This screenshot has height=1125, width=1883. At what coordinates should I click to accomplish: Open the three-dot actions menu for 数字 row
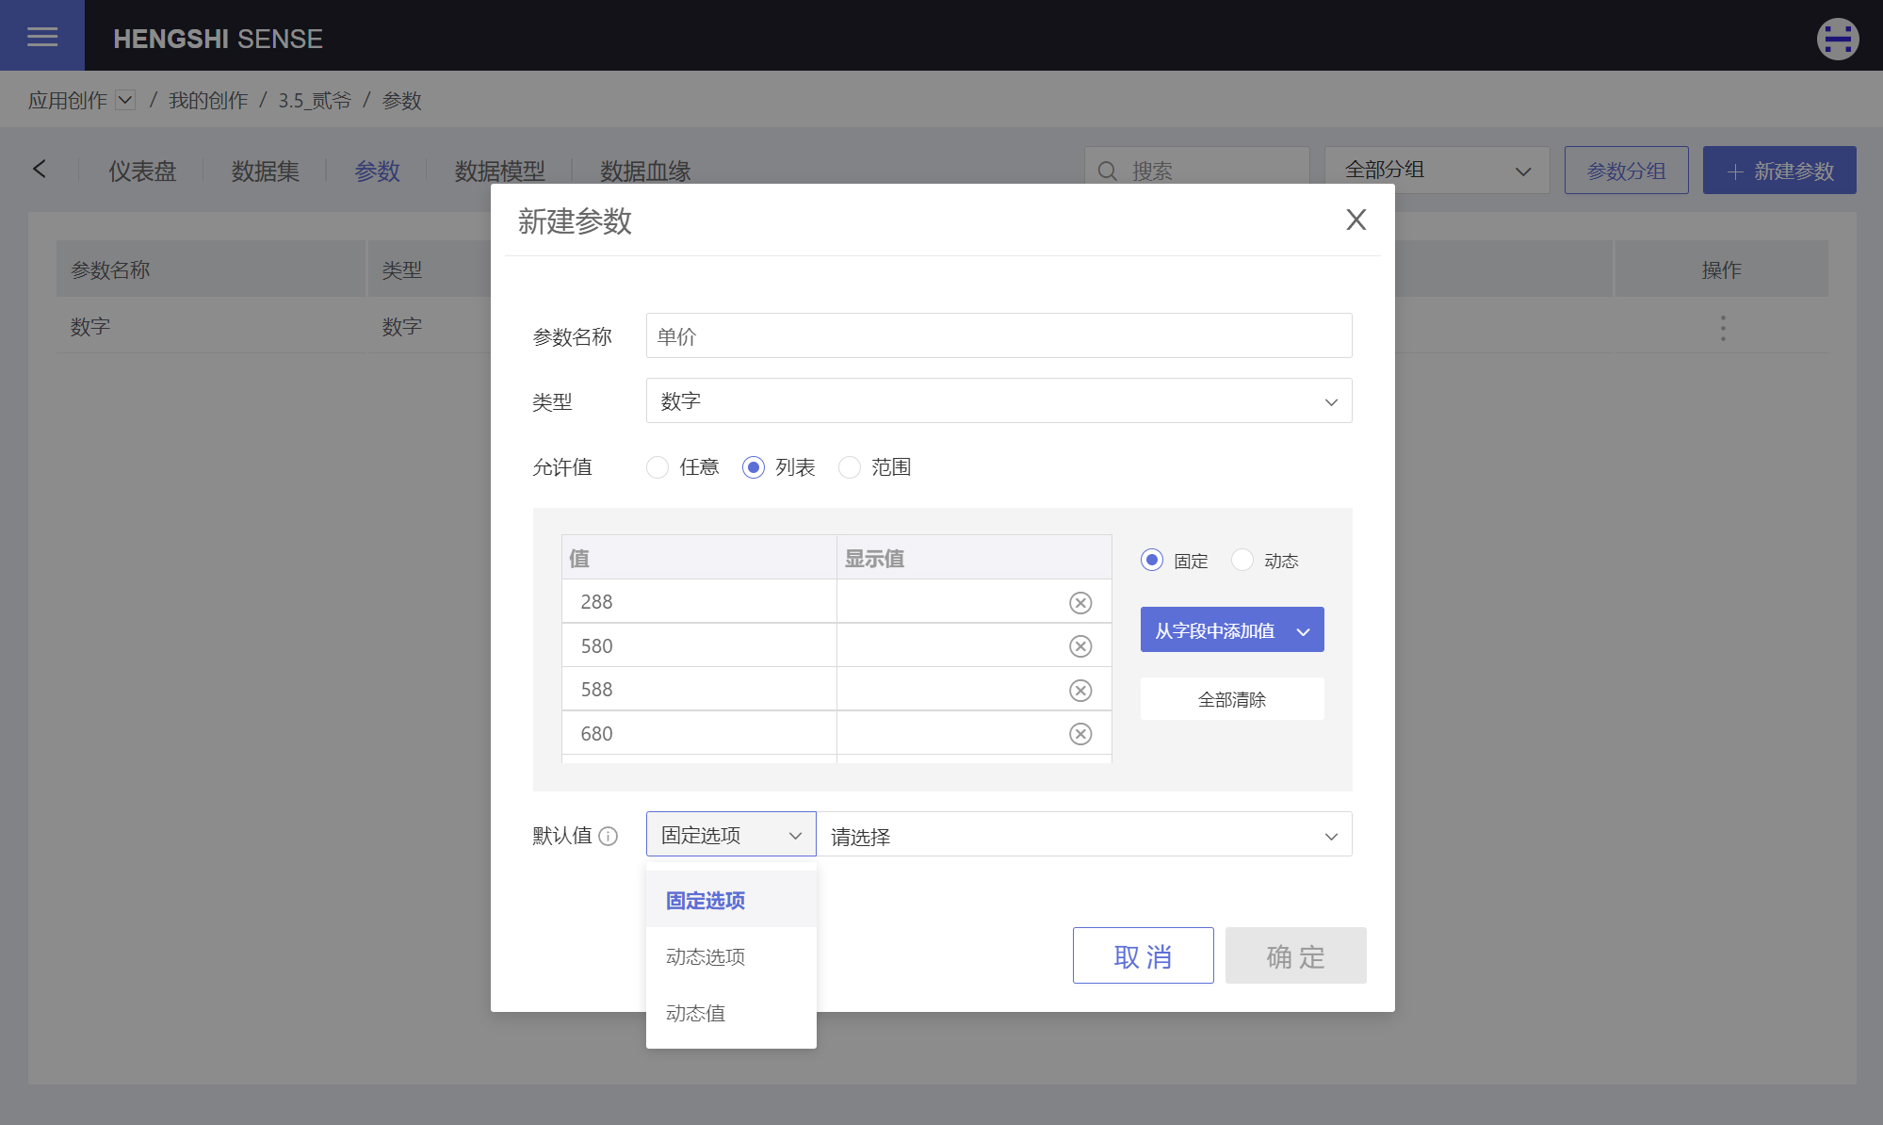pyautogui.click(x=1723, y=328)
